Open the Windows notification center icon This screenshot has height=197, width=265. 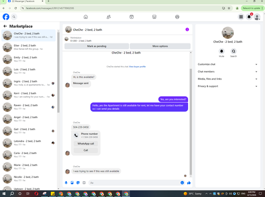coord(260,194)
